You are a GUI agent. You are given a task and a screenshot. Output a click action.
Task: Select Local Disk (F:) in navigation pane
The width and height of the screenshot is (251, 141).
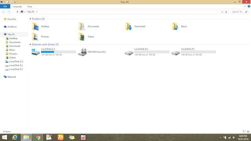pos(14,69)
